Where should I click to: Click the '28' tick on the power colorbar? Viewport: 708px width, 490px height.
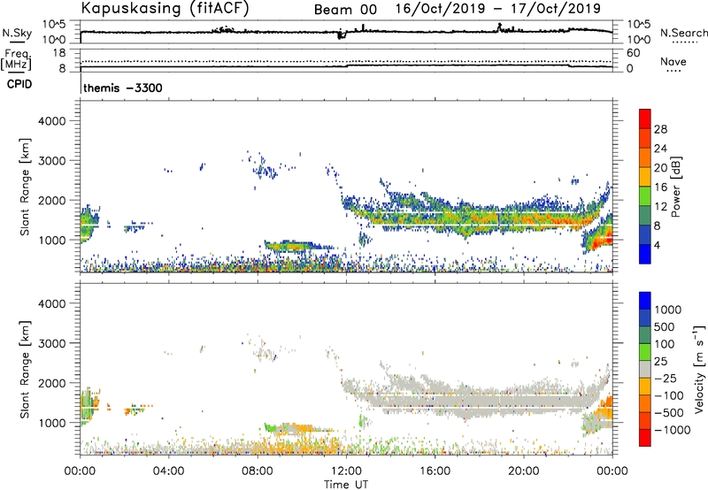click(x=660, y=129)
